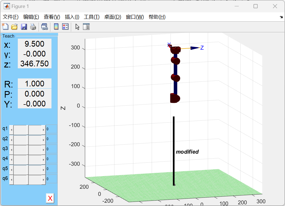Viewport: 285px width, 206px height.
Task: Decrease q3 with its left arrow
Action: click(x=11, y=150)
